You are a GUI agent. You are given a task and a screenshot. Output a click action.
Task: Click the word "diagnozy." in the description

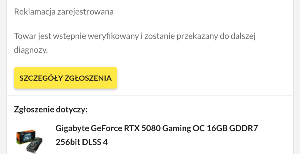(x=31, y=50)
